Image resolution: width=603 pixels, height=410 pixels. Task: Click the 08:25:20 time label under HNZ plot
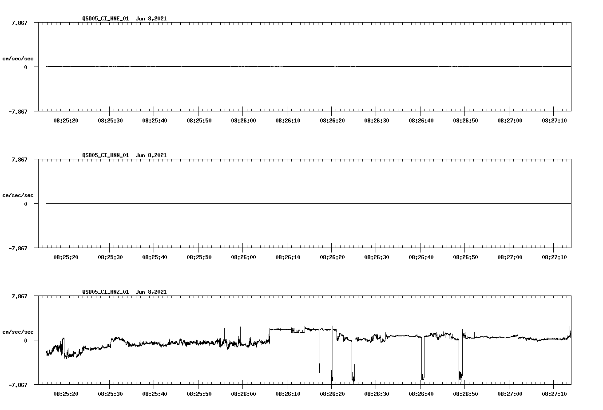coord(66,394)
